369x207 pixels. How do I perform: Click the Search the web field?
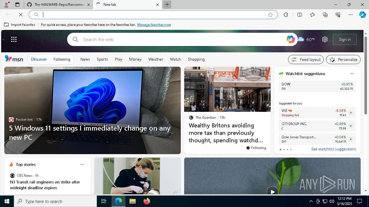pos(182,39)
